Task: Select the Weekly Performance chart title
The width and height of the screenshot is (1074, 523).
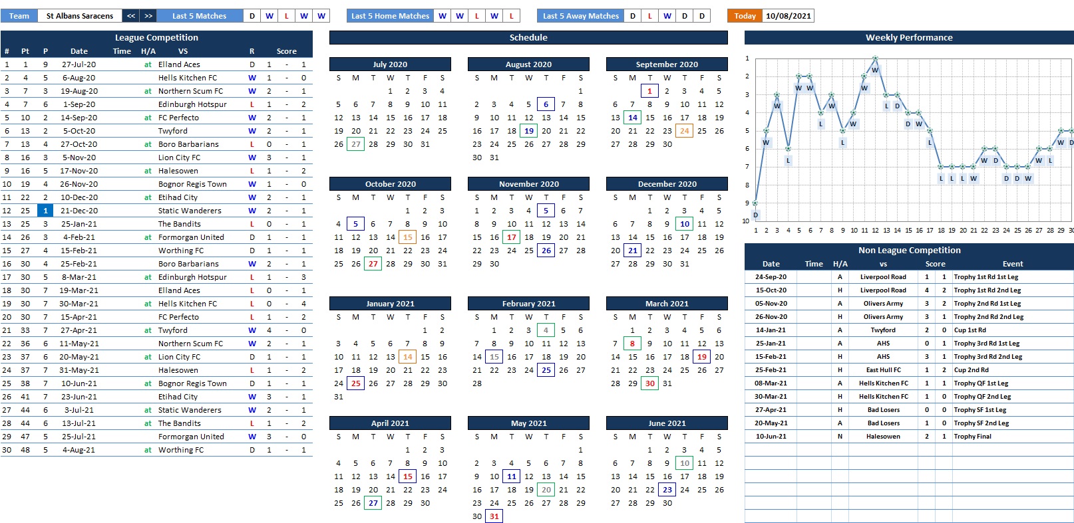Action: click(x=909, y=38)
